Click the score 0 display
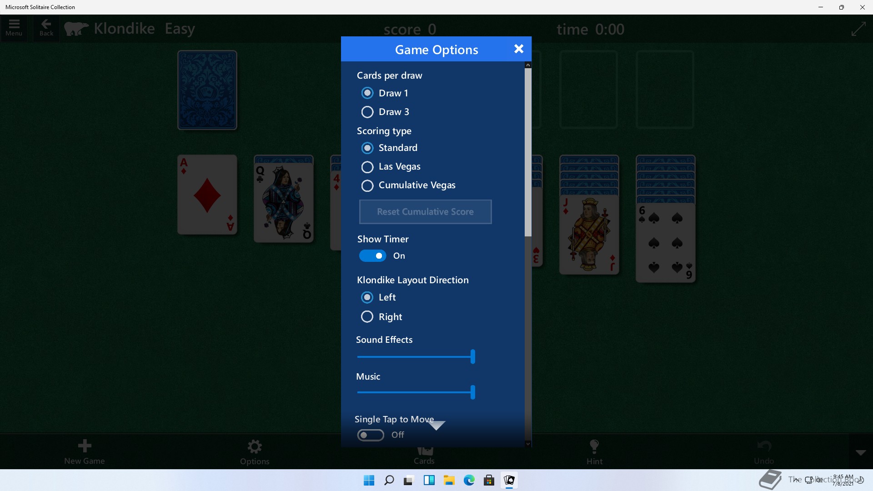Viewport: 873px width, 491px height. point(410,30)
